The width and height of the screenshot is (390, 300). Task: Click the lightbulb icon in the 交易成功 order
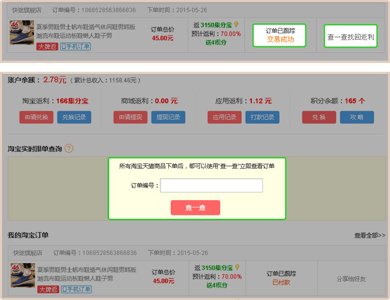tap(236, 25)
